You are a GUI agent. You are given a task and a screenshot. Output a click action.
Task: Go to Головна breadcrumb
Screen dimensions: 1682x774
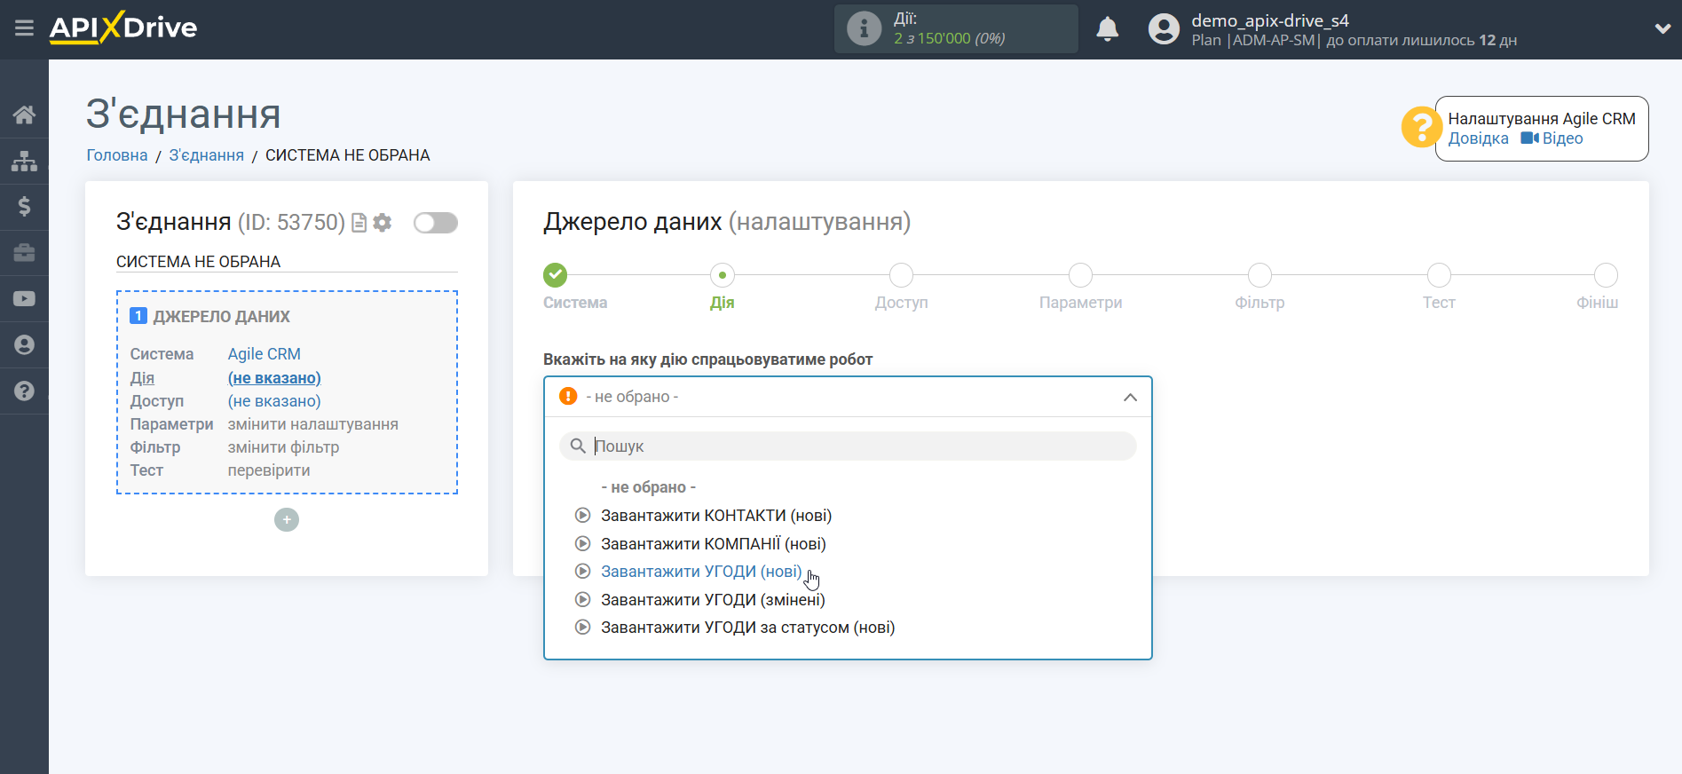[117, 155]
